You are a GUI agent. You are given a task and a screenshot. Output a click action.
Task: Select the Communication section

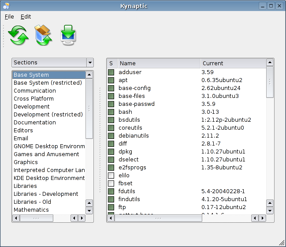(49, 91)
